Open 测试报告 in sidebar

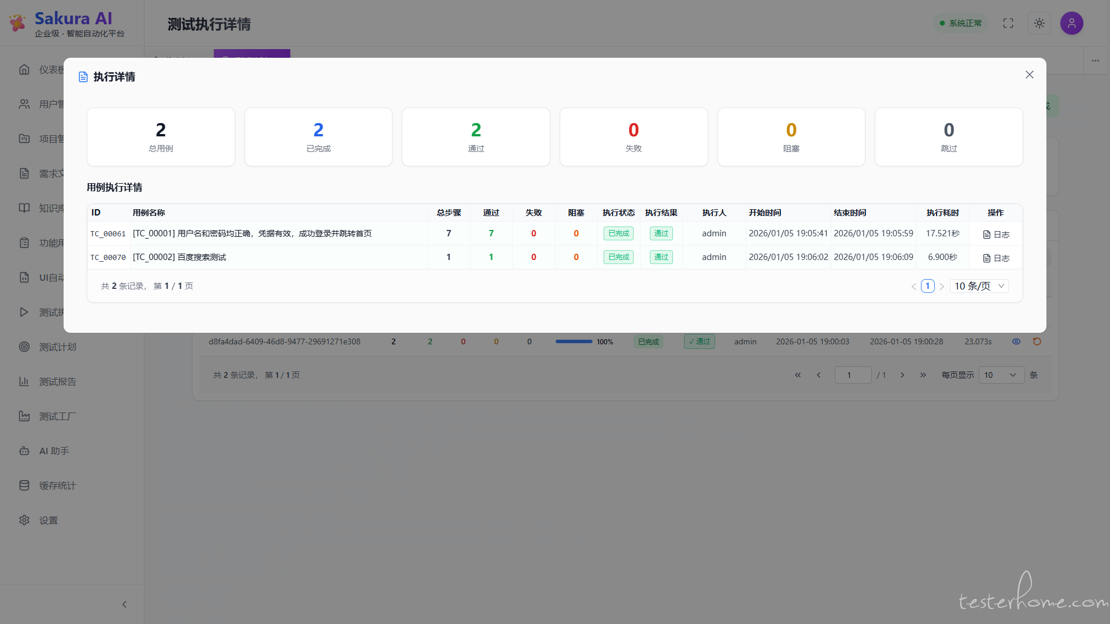click(57, 381)
